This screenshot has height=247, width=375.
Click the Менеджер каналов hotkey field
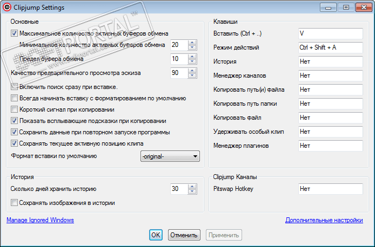[331, 76]
